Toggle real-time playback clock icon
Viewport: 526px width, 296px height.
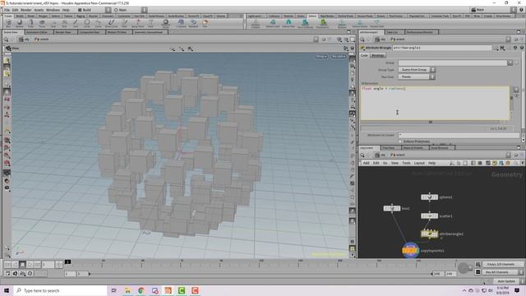pos(30,274)
